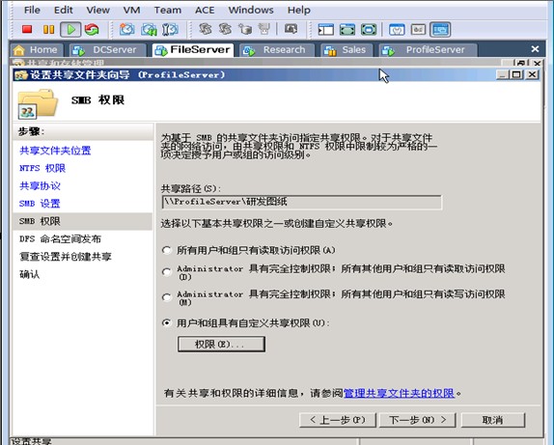Open the ACE menu
This screenshot has width=554, height=445.
point(205,10)
